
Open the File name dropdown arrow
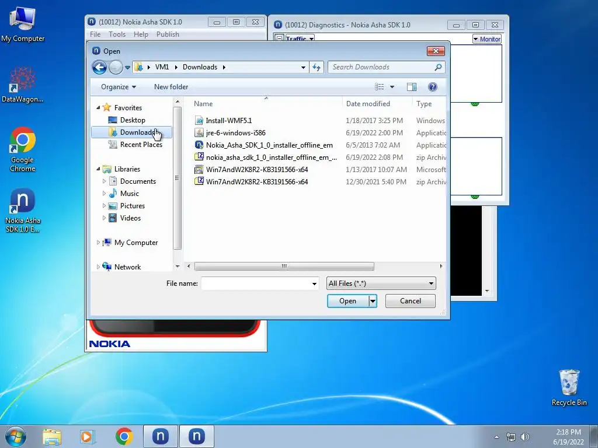coord(314,283)
